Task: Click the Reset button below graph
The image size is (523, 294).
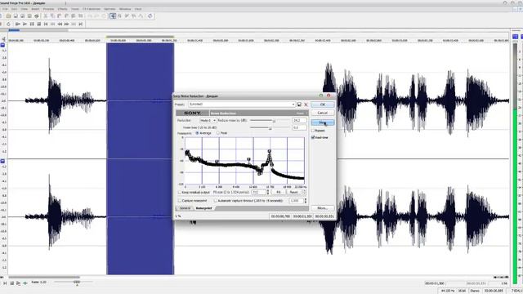Action: (x=293, y=193)
